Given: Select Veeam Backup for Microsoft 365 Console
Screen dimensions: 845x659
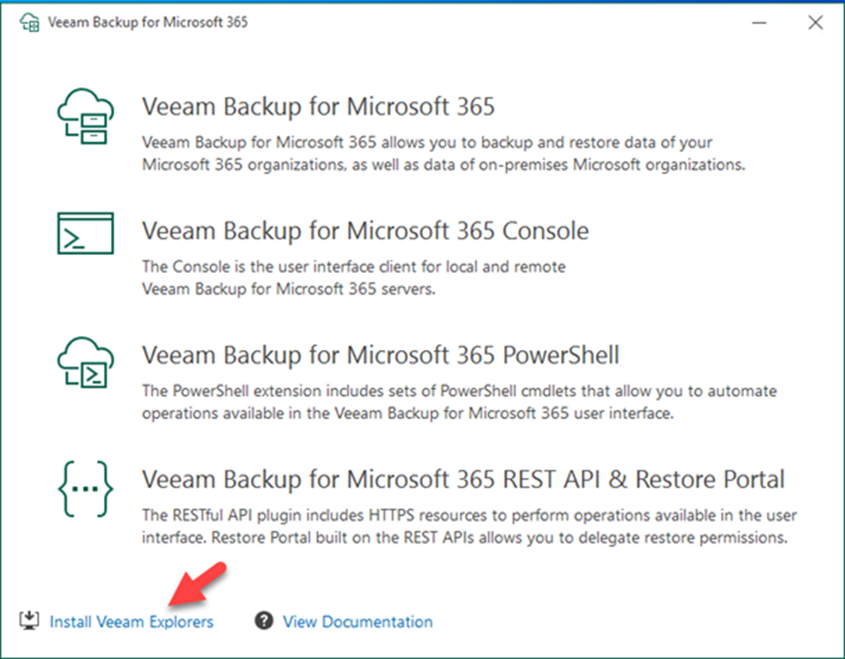Looking at the screenshot, I should coord(366,231).
